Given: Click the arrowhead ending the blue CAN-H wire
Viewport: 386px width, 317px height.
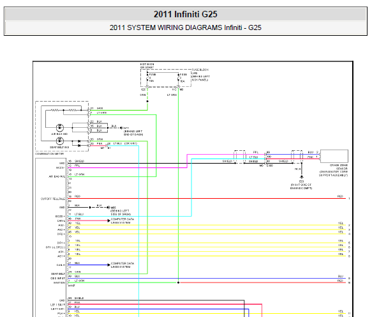Looking at the screenshot, I should pos(109,265).
